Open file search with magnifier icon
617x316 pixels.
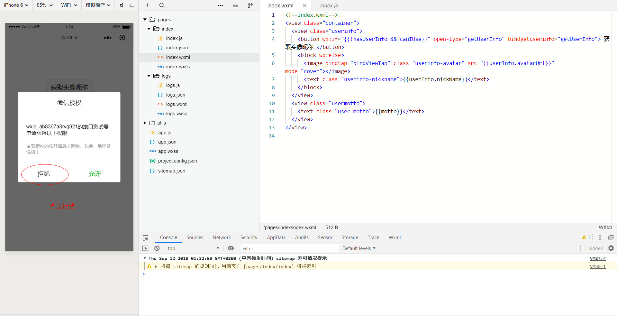pyautogui.click(x=162, y=5)
